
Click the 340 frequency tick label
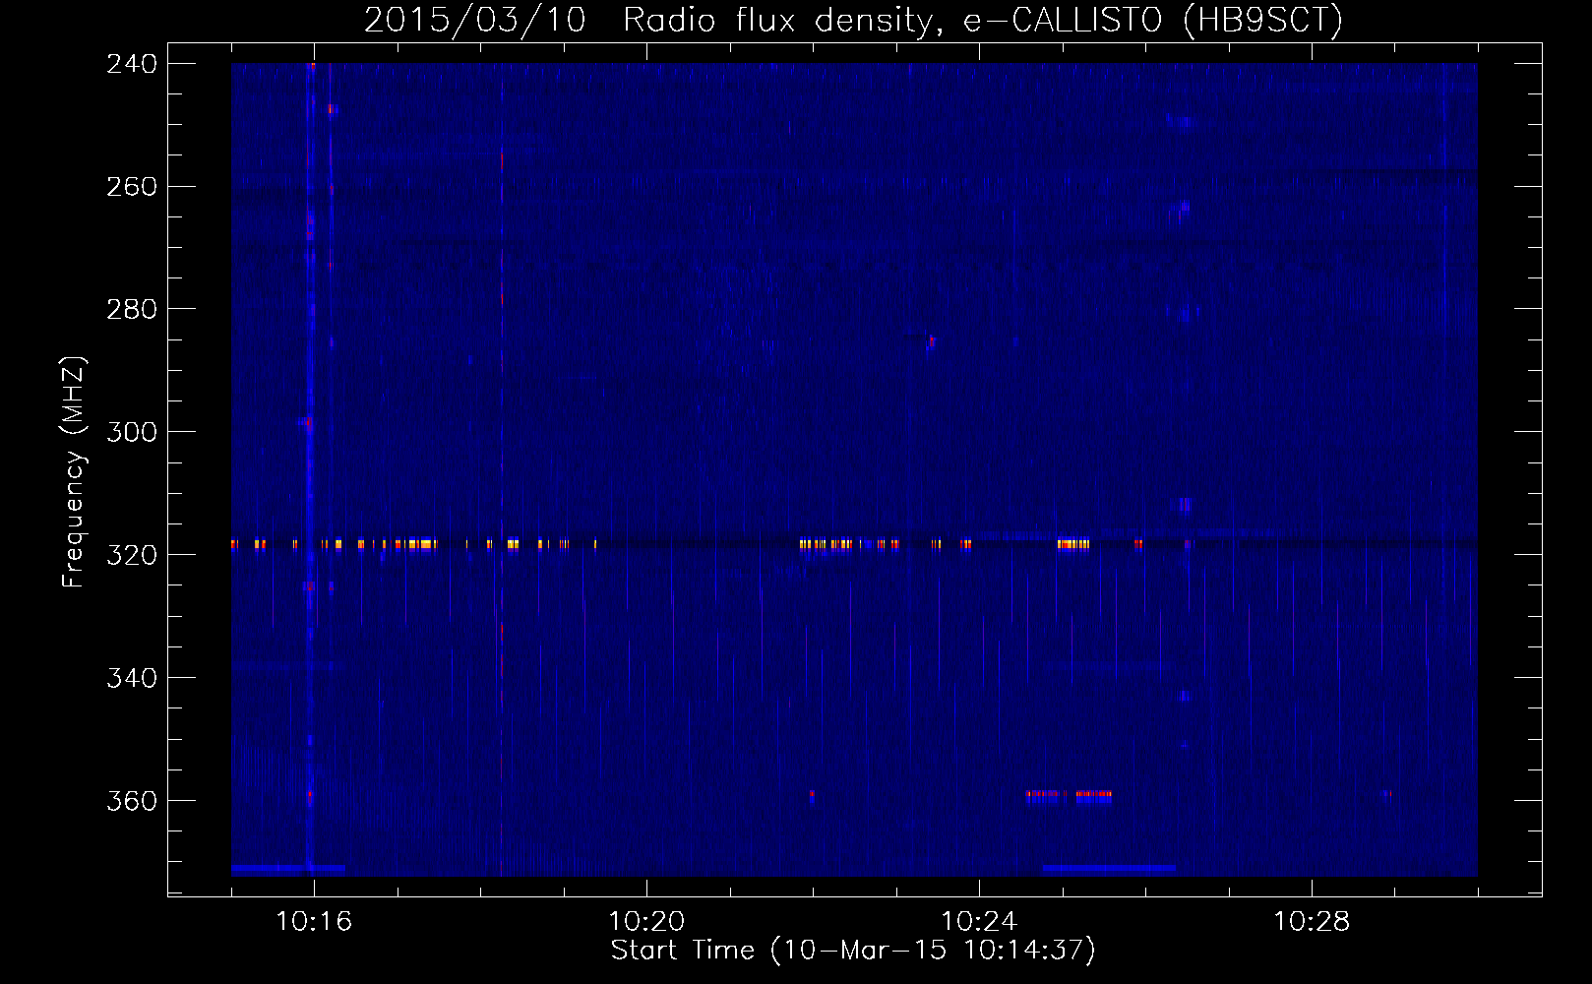[x=132, y=678]
